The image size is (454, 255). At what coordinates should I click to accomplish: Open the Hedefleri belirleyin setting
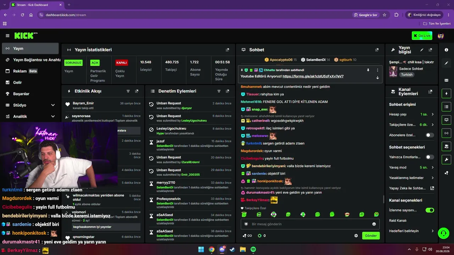coord(411,231)
